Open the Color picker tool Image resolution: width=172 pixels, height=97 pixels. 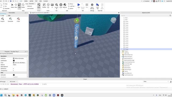tap(61, 6)
